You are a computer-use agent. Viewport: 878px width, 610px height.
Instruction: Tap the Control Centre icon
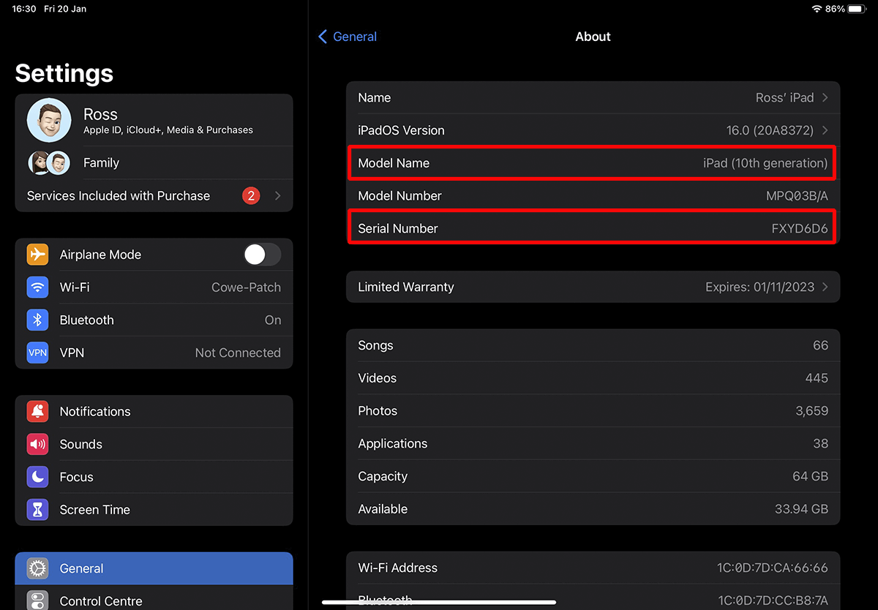coord(37,600)
